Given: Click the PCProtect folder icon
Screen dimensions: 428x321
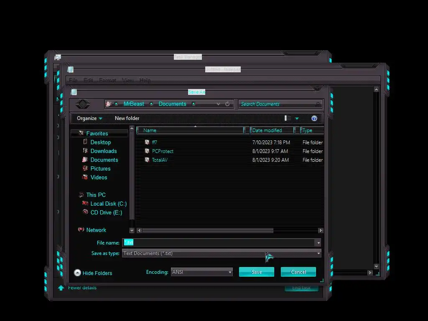Looking at the screenshot, I should 147,151.
